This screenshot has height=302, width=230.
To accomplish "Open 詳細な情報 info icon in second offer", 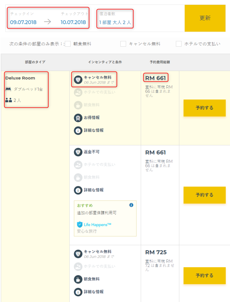I will (x=78, y=190).
